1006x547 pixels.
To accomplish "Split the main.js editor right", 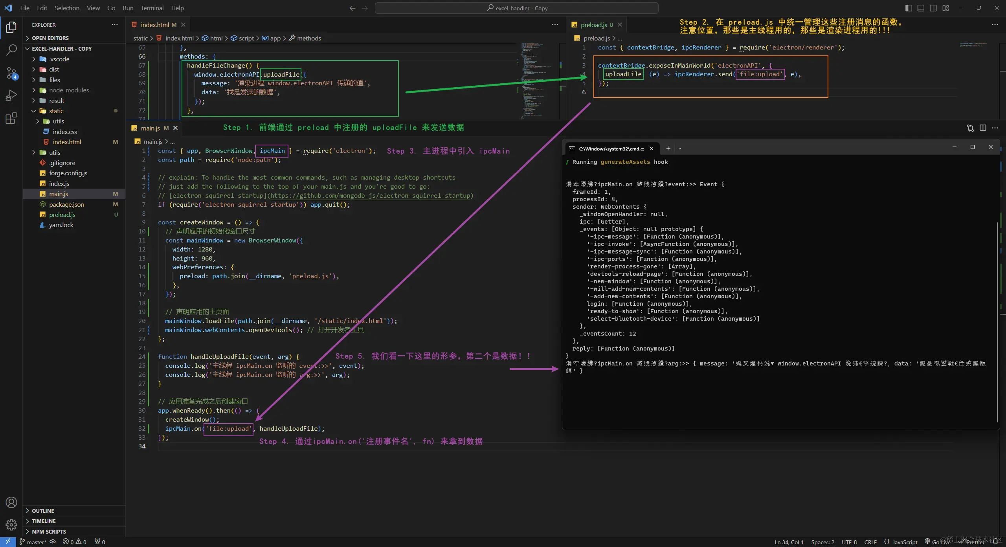I will 983,128.
